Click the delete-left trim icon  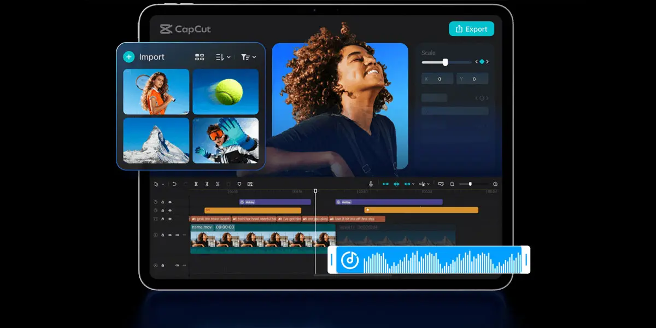coord(207,184)
